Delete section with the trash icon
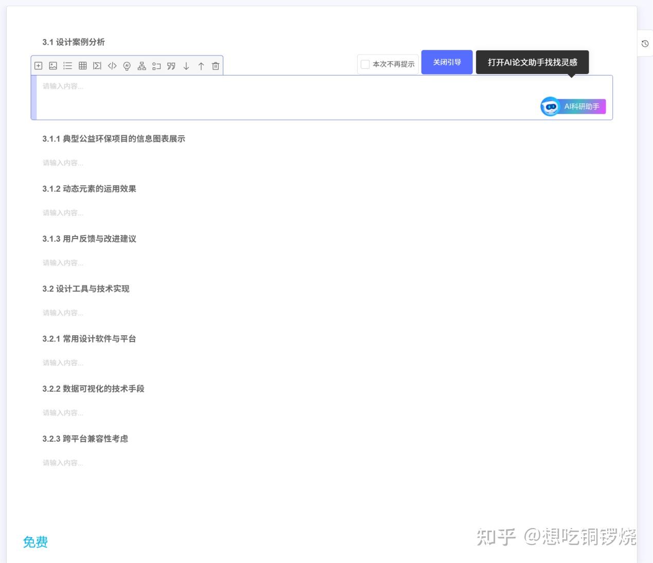This screenshot has height=563, width=653. (216, 66)
